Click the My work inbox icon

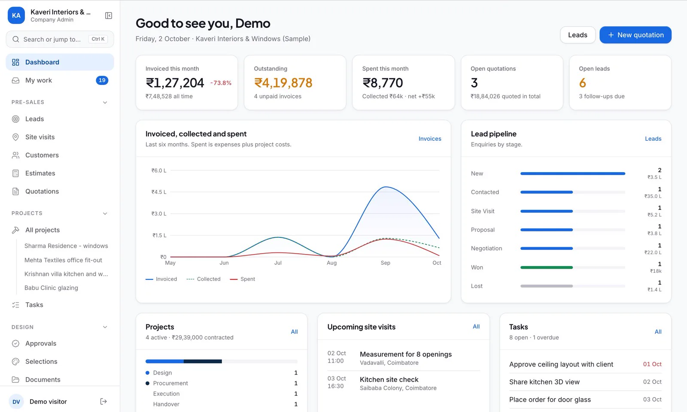[16, 80]
